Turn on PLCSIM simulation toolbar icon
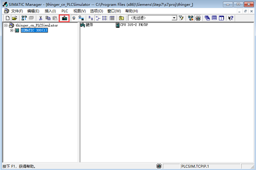Screen dimensions: 256x170 198,18
